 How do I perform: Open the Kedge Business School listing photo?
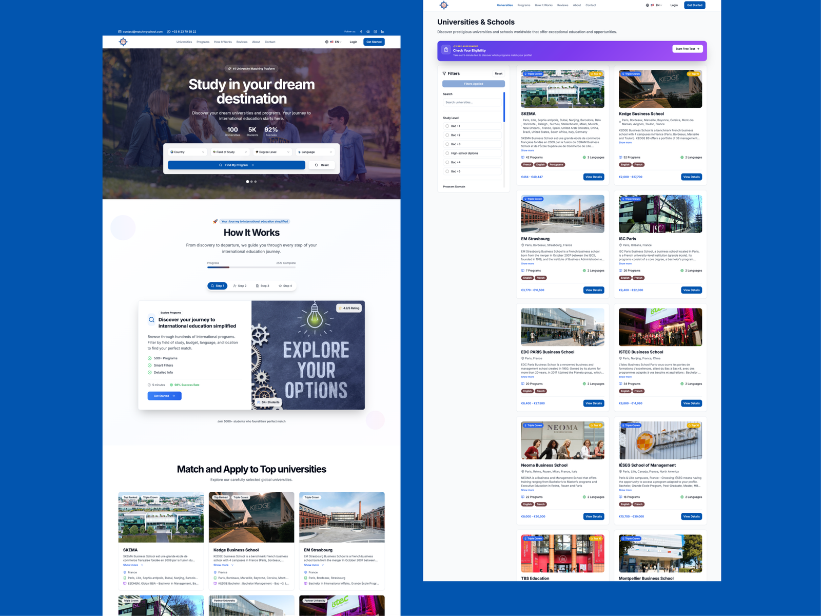[x=660, y=89]
